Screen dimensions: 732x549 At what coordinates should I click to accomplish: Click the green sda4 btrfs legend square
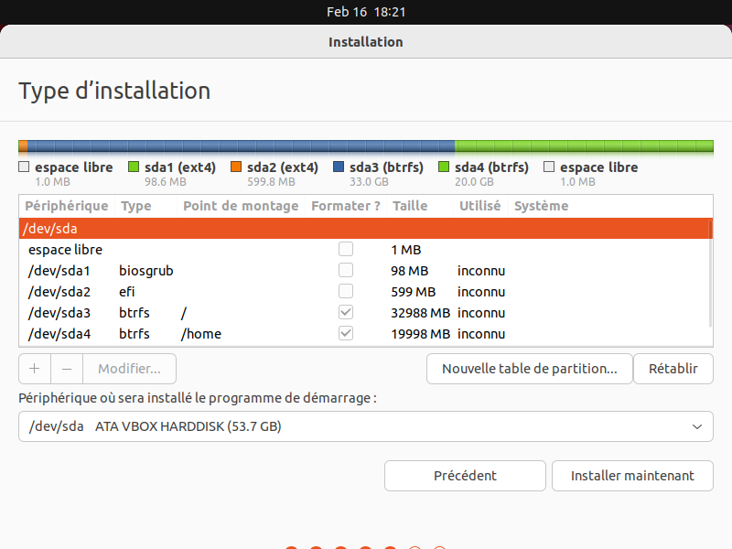point(444,167)
